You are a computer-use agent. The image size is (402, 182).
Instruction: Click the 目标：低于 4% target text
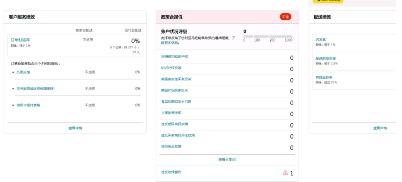[x=325, y=44]
